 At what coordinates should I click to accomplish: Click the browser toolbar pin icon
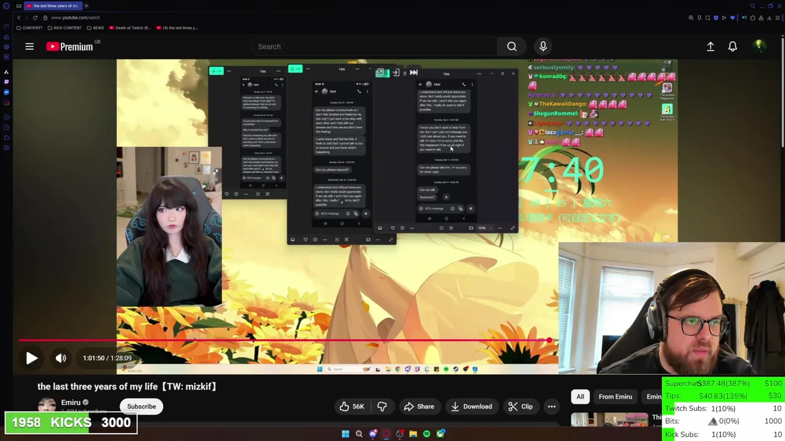pos(699,18)
